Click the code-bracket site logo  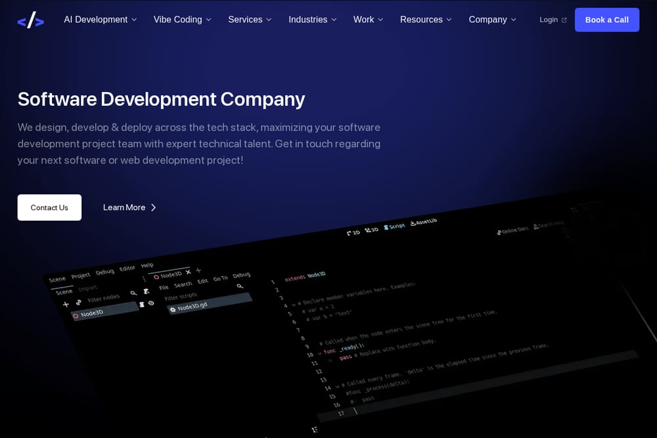tap(31, 20)
